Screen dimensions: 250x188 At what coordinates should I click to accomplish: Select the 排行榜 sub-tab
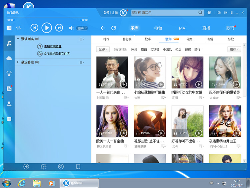pos(127,39)
